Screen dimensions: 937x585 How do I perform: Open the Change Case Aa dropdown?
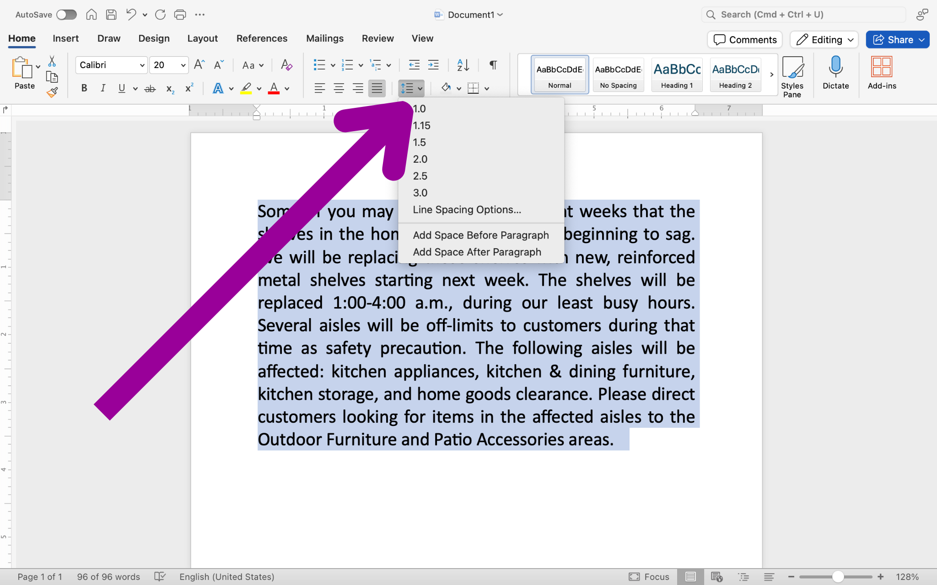point(253,65)
